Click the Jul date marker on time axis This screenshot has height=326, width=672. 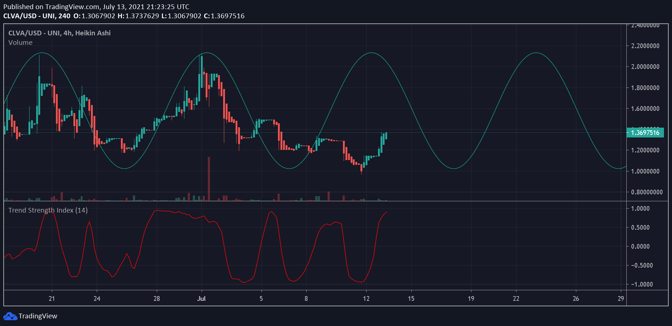201,299
